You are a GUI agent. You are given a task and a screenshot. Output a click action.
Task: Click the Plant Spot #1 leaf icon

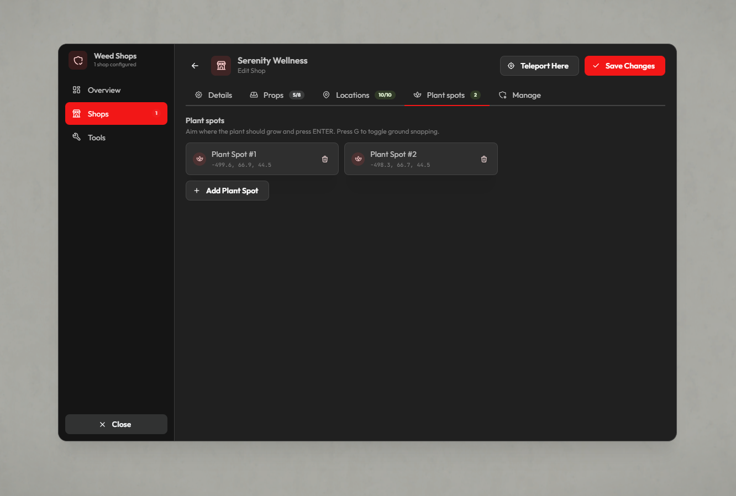(x=199, y=159)
